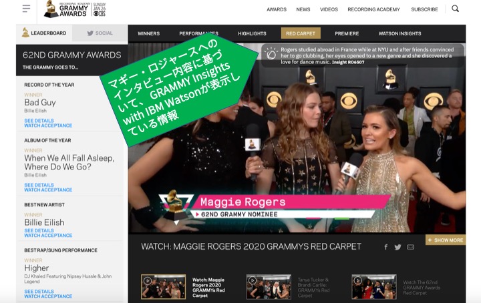Click the 'Higher' winner title
The height and width of the screenshot is (303, 481).
point(37,268)
